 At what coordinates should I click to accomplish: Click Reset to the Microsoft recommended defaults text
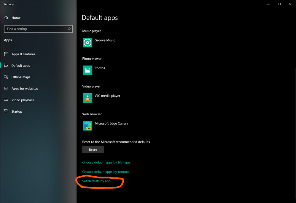pyautogui.click(x=116, y=142)
